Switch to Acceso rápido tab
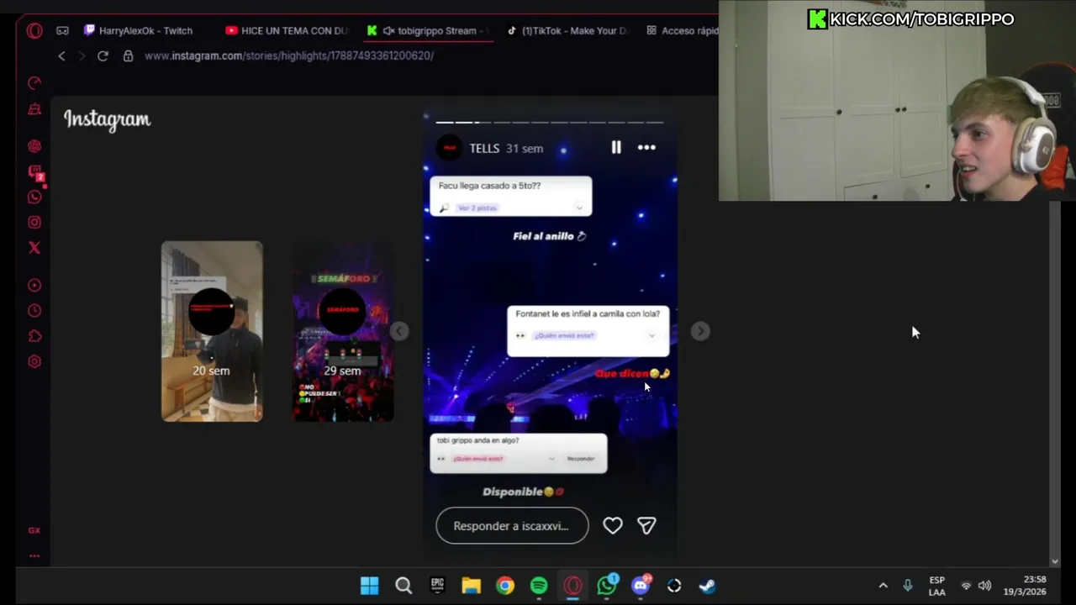The width and height of the screenshot is (1076, 605). [x=681, y=30]
